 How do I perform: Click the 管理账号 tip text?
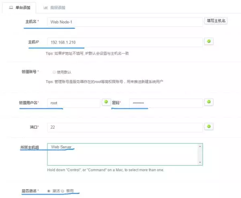point(104,82)
